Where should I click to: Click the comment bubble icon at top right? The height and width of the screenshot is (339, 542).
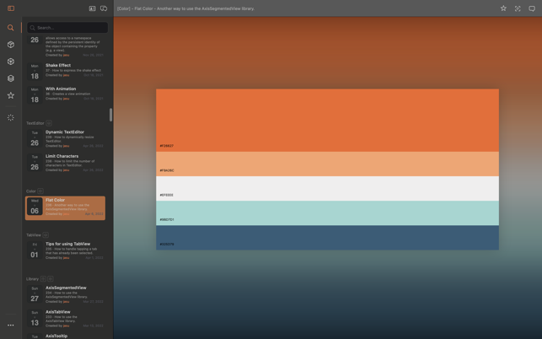(x=532, y=8)
